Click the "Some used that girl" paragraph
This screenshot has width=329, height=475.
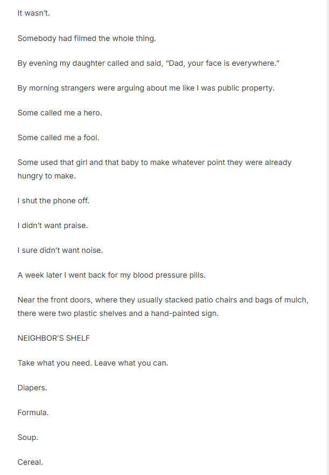click(154, 162)
